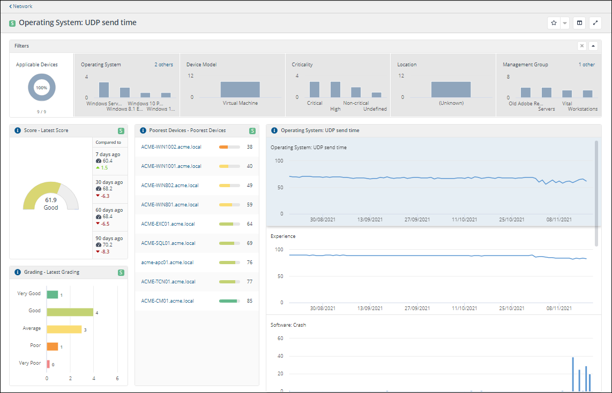Click score bar for ACME-CM01

tap(229, 301)
